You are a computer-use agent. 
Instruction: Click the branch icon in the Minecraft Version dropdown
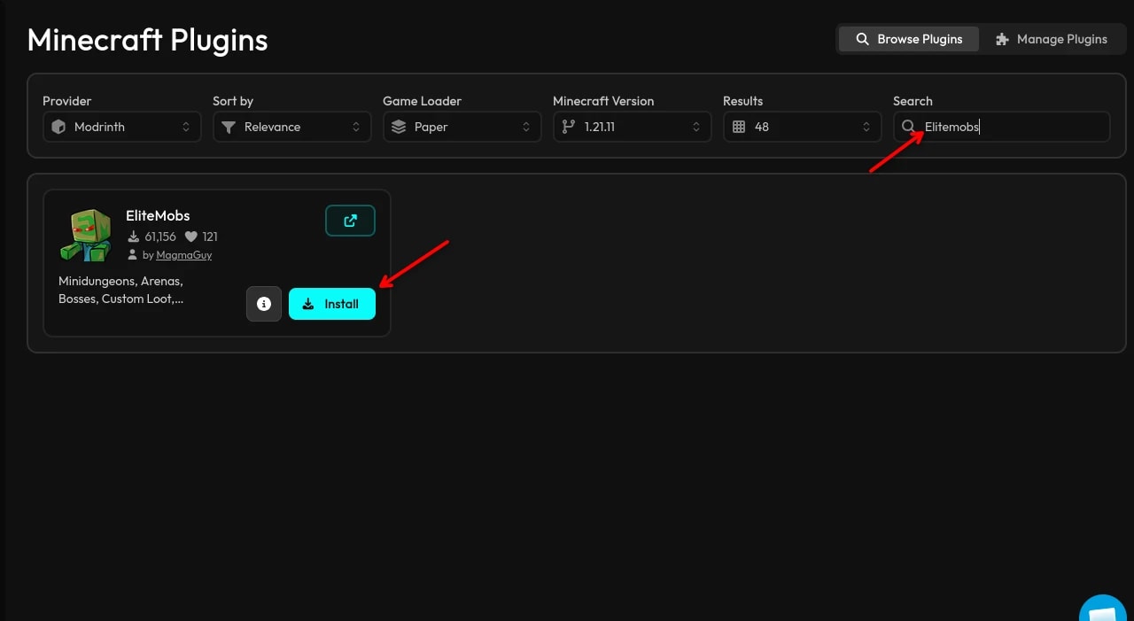569,127
